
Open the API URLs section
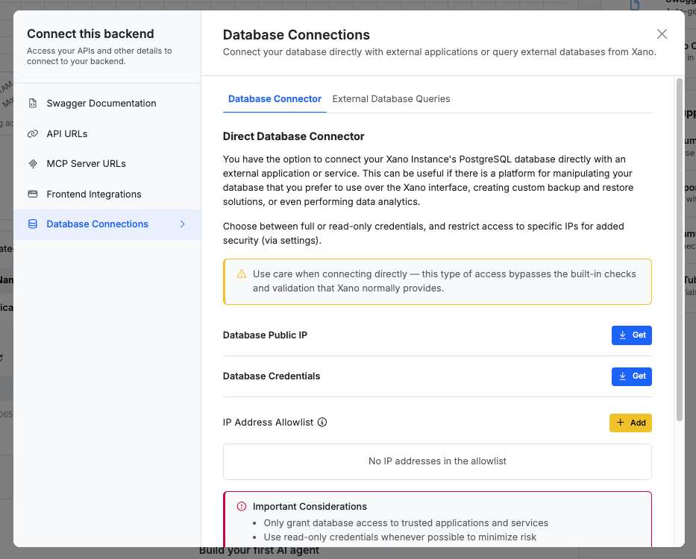pos(107,133)
